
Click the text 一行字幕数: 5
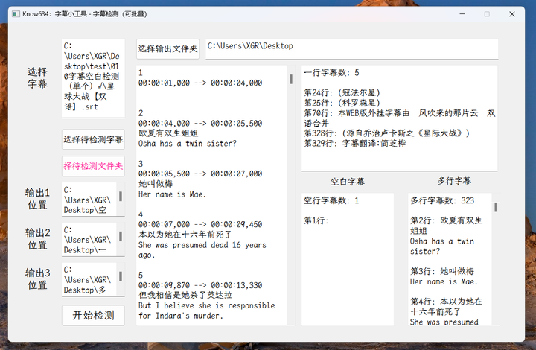click(331, 72)
